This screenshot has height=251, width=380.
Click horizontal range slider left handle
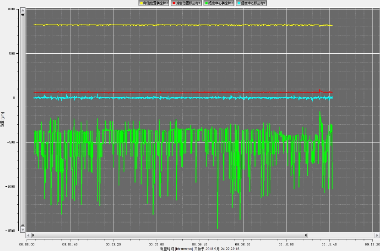33,235
